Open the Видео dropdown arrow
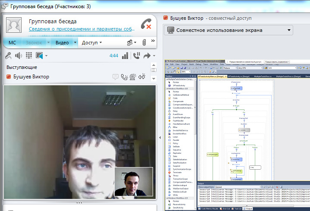This screenshot has width=310, height=211. [x=75, y=43]
